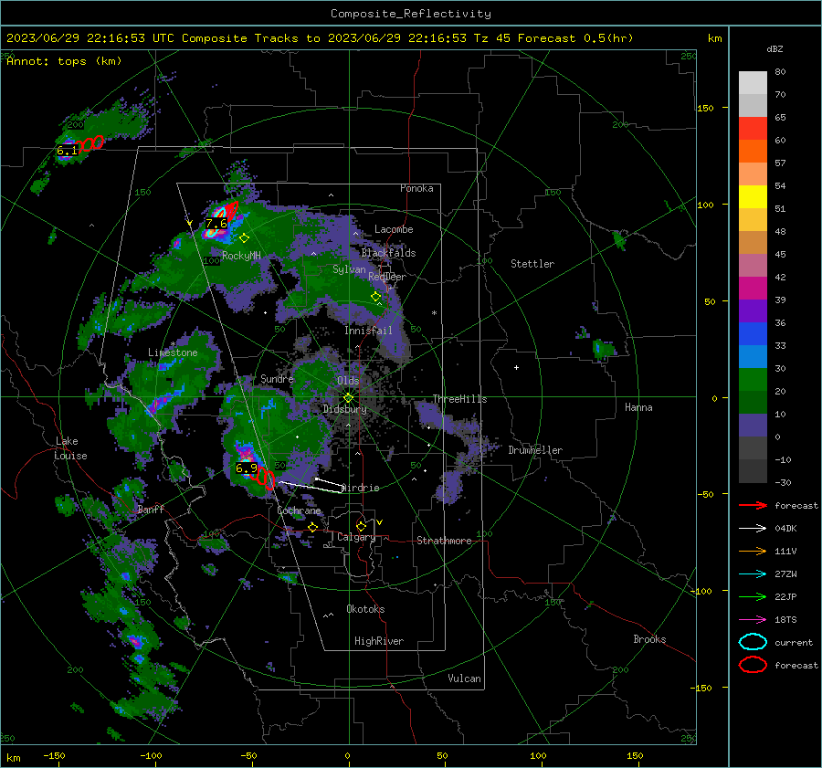Click the Cochrane city label
Image resolution: width=822 pixels, height=768 pixels.
pos(299,510)
